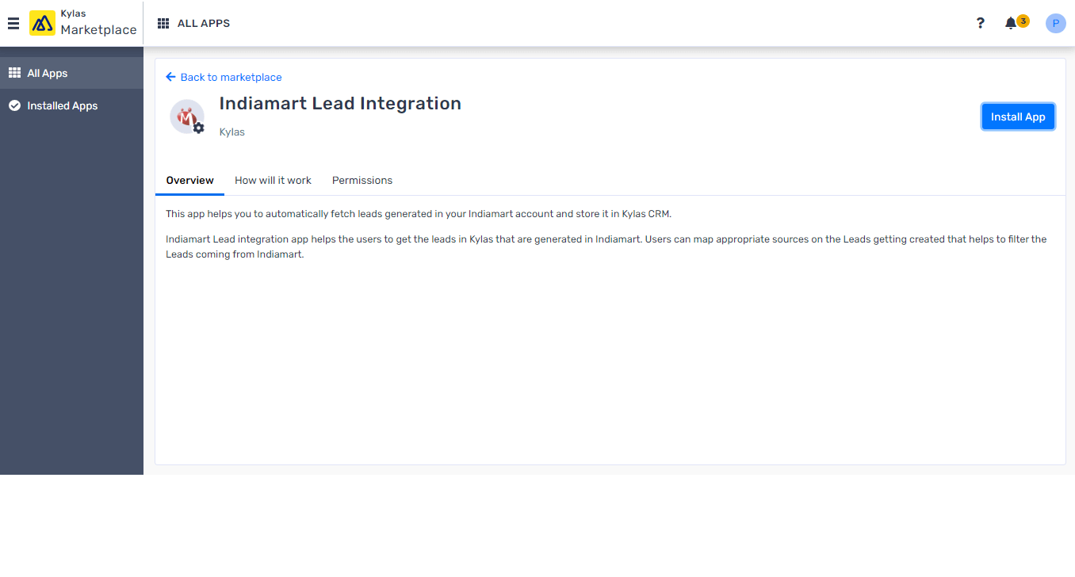This screenshot has height=577, width=1075.
Task: Open the profile avatar menu
Action: 1055,23
